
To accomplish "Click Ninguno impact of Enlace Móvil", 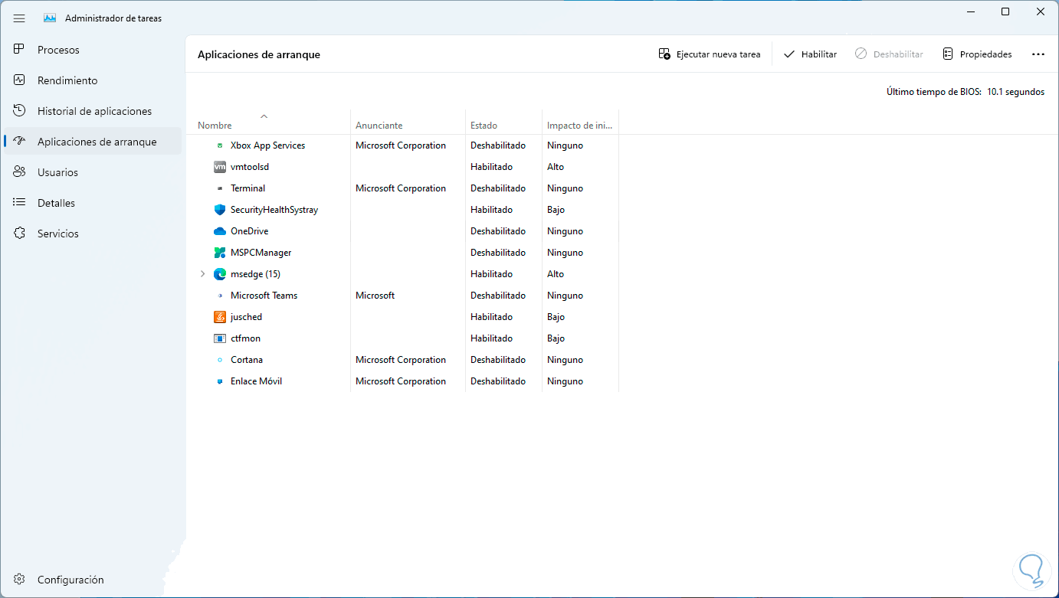I will pyautogui.click(x=565, y=381).
